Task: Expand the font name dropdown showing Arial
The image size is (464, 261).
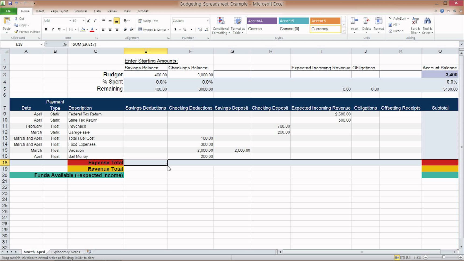Action: click(70, 21)
